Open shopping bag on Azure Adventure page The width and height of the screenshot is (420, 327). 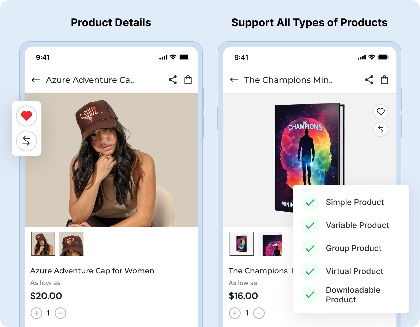[x=188, y=80]
